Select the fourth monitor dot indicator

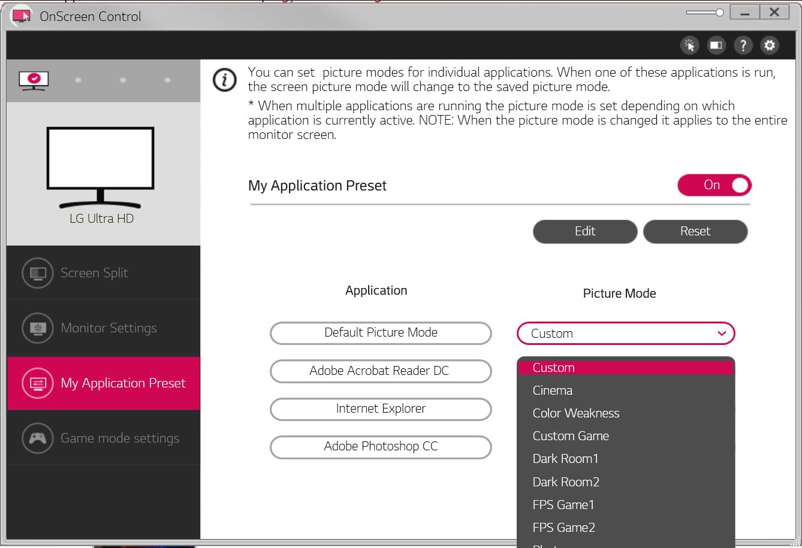coord(167,80)
